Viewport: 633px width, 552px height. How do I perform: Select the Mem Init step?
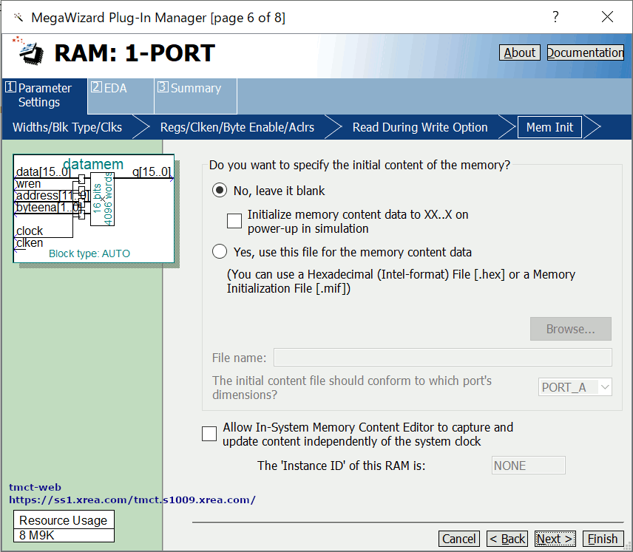[x=549, y=127]
